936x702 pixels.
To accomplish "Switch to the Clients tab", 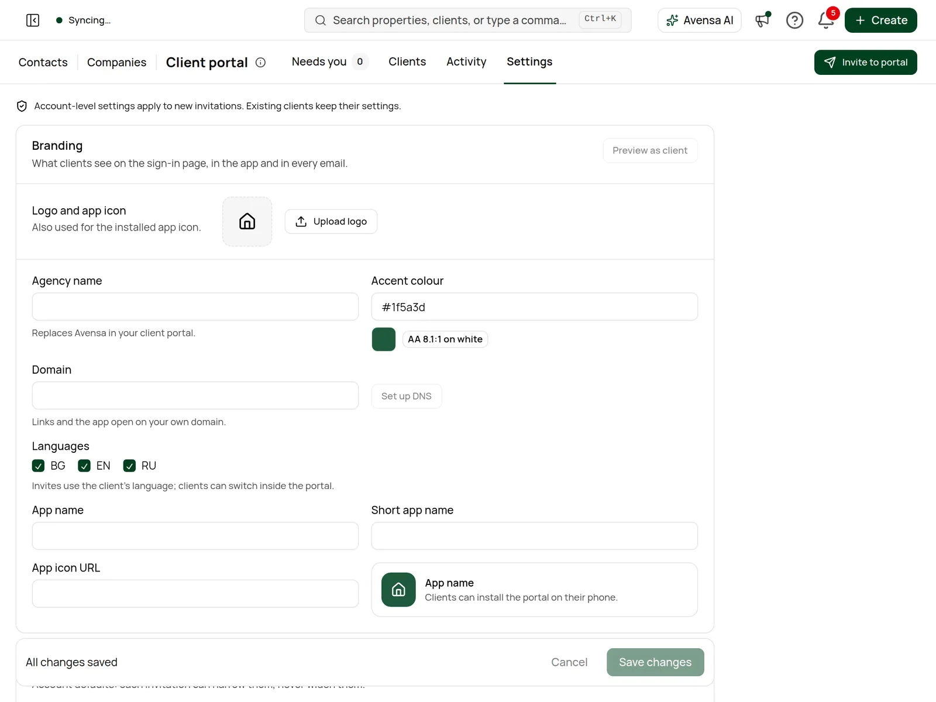I will [x=407, y=62].
